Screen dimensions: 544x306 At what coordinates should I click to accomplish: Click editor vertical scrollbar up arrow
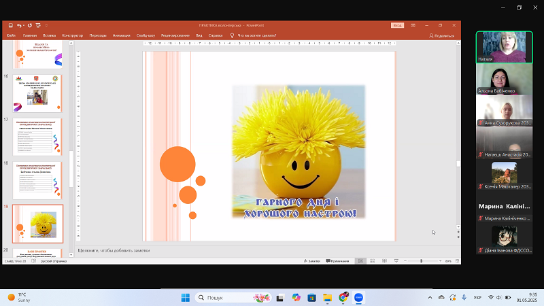click(458, 43)
